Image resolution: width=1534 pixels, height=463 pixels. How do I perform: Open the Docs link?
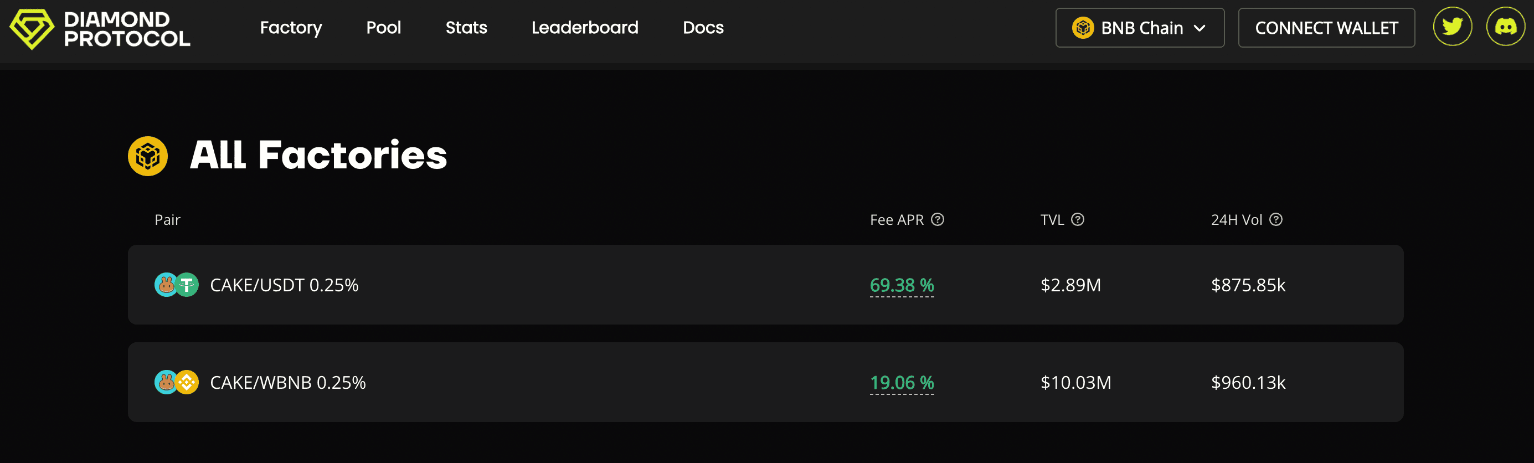pyautogui.click(x=703, y=28)
